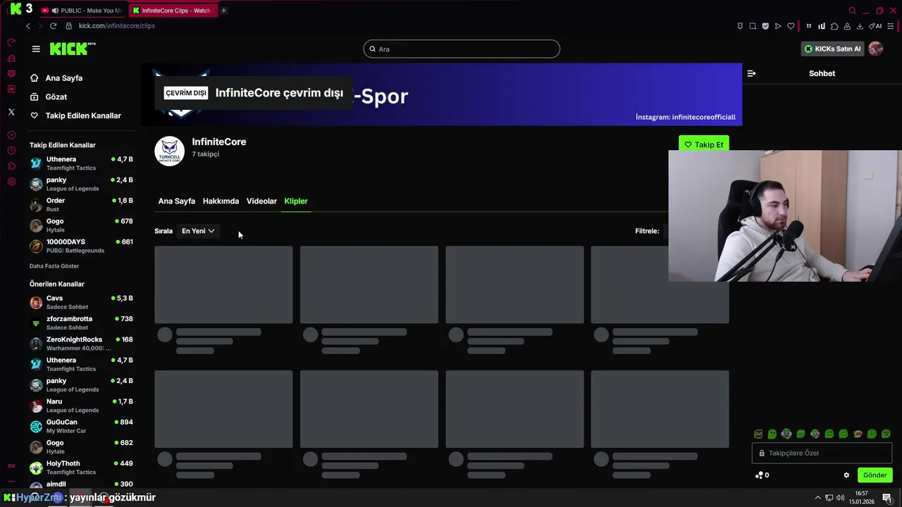Open Windows notification center icon
The height and width of the screenshot is (507, 902).
(x=887, y=498)
